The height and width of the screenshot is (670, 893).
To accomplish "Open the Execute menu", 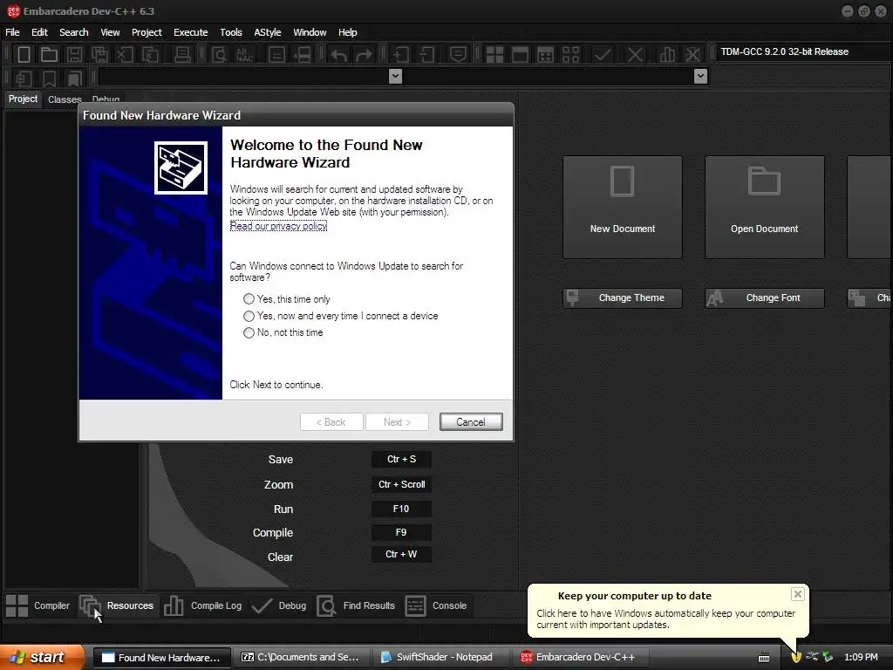I will 191,32.
